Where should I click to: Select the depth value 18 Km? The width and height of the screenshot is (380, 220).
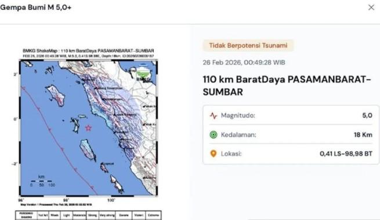pyautogui.click(x=363, y=135)
